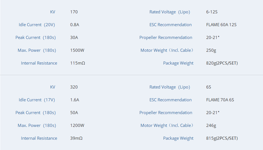This screenshot has height=150, width=263.
Task: Select the 1200W max power value
Action: coord(77,126)
